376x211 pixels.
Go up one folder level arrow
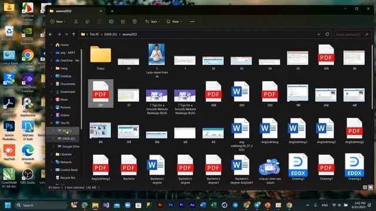point(73,35)
